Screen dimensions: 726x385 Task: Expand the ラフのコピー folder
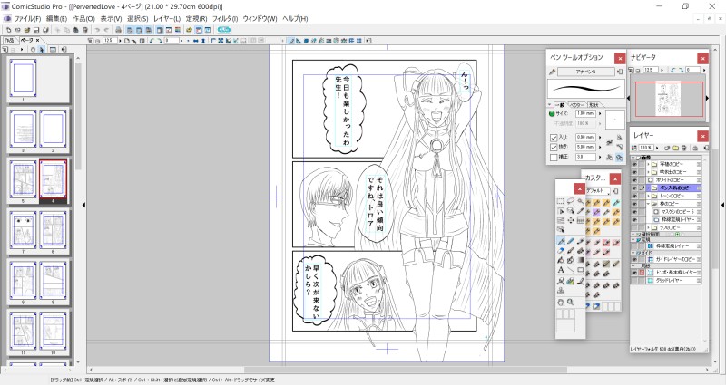click(x=648, y=228)
